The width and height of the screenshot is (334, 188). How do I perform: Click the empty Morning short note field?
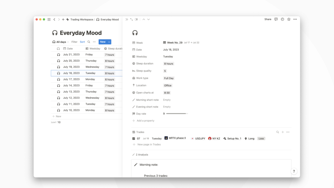tap(167, 100)
